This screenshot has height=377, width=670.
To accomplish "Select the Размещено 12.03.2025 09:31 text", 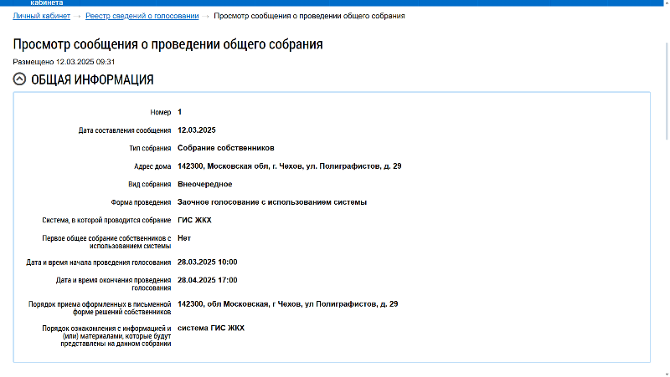I will coord(64,62).
